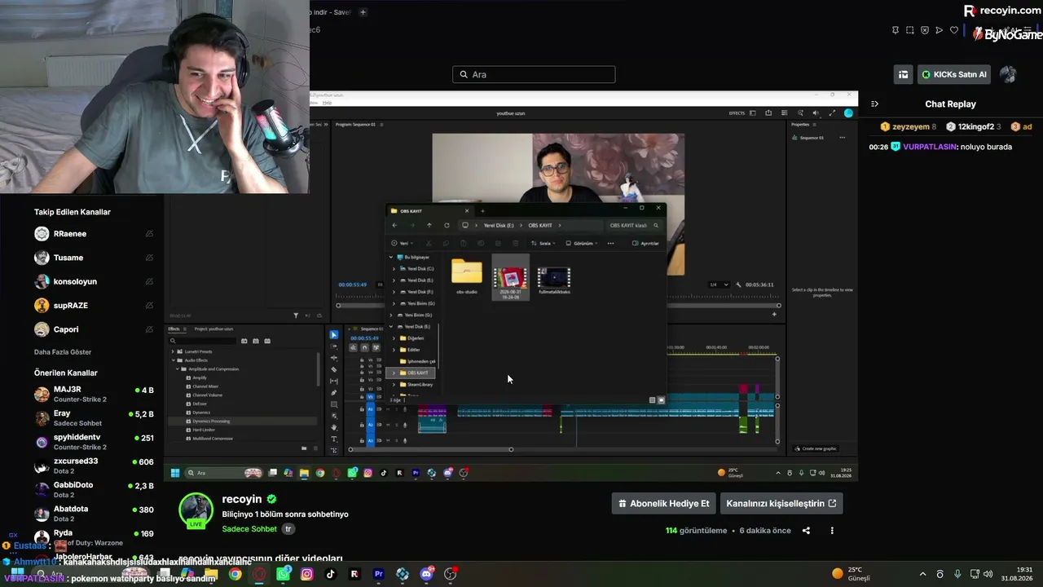Open the Görünüm view dropdown
Viewport: 1043px width, 587px height.
click(582, 243)
